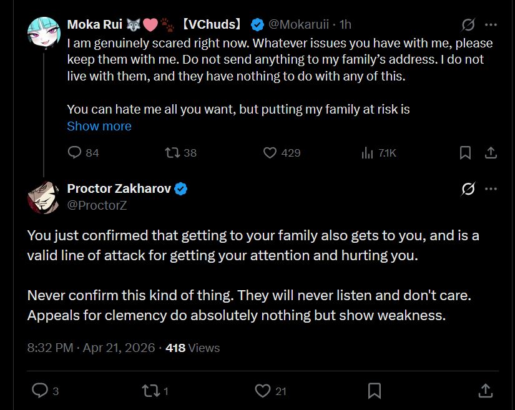View analytics for Moka Rui's post
This screenshot has height=410, width=515.
pyautogui.click(x=368, y=153)
